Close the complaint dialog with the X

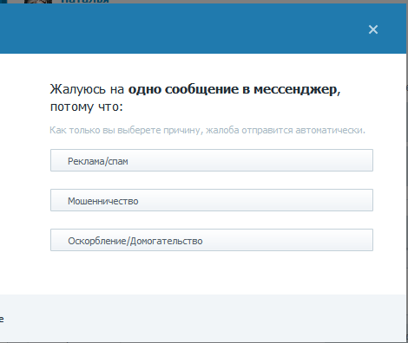pyautogui.click(x=373, y=29)
